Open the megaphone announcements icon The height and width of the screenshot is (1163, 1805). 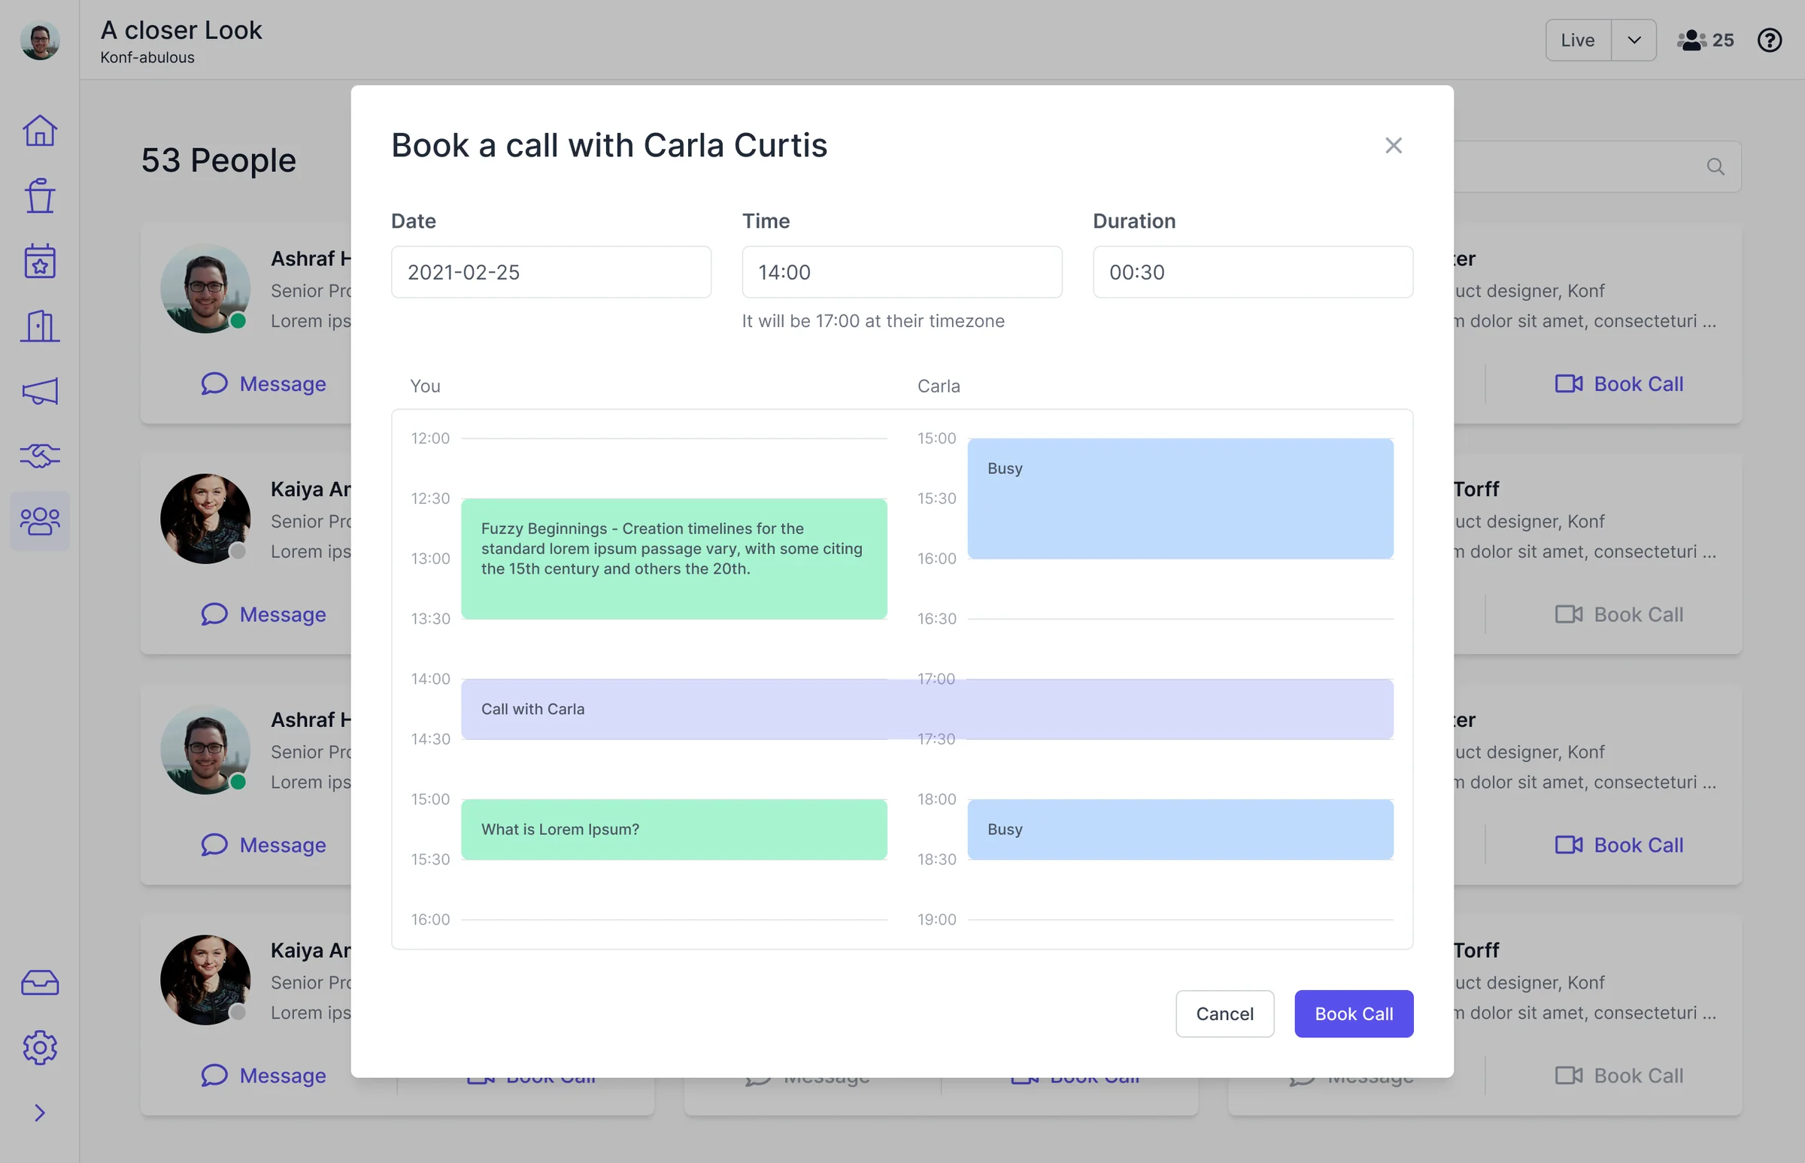click(x=39, y=391)
